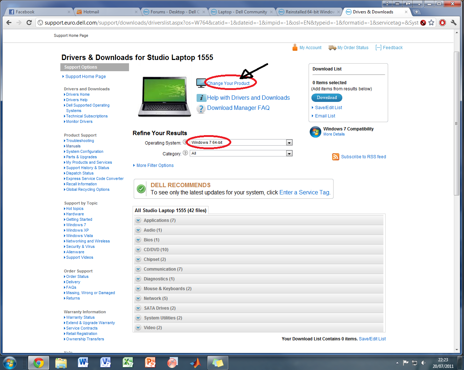Expand the Audio (1) section
Viewport: 464px width, 370px height.
[258, 230]
